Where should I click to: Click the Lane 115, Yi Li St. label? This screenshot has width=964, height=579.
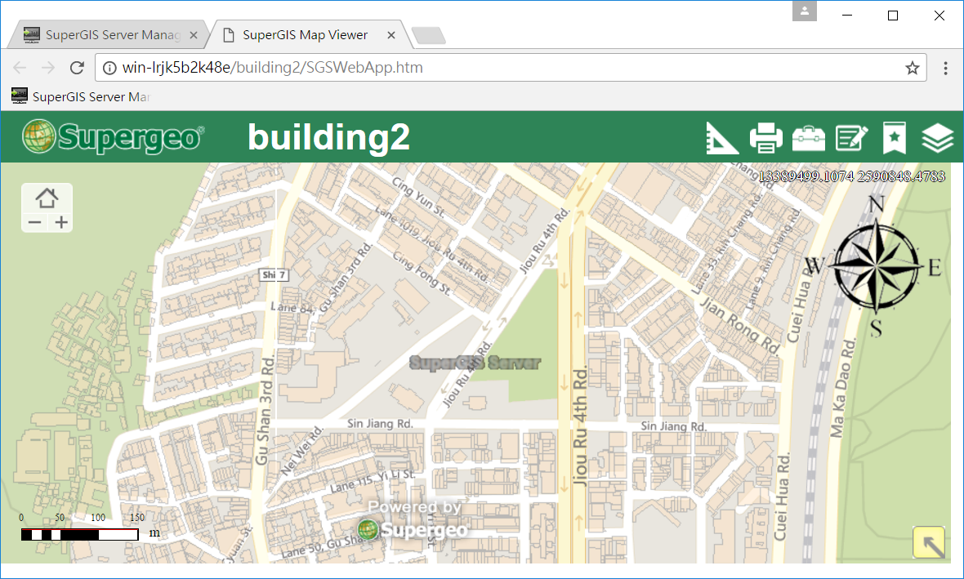373,481
